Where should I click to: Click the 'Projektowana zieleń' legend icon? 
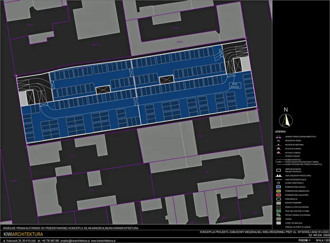coord(278,214)
